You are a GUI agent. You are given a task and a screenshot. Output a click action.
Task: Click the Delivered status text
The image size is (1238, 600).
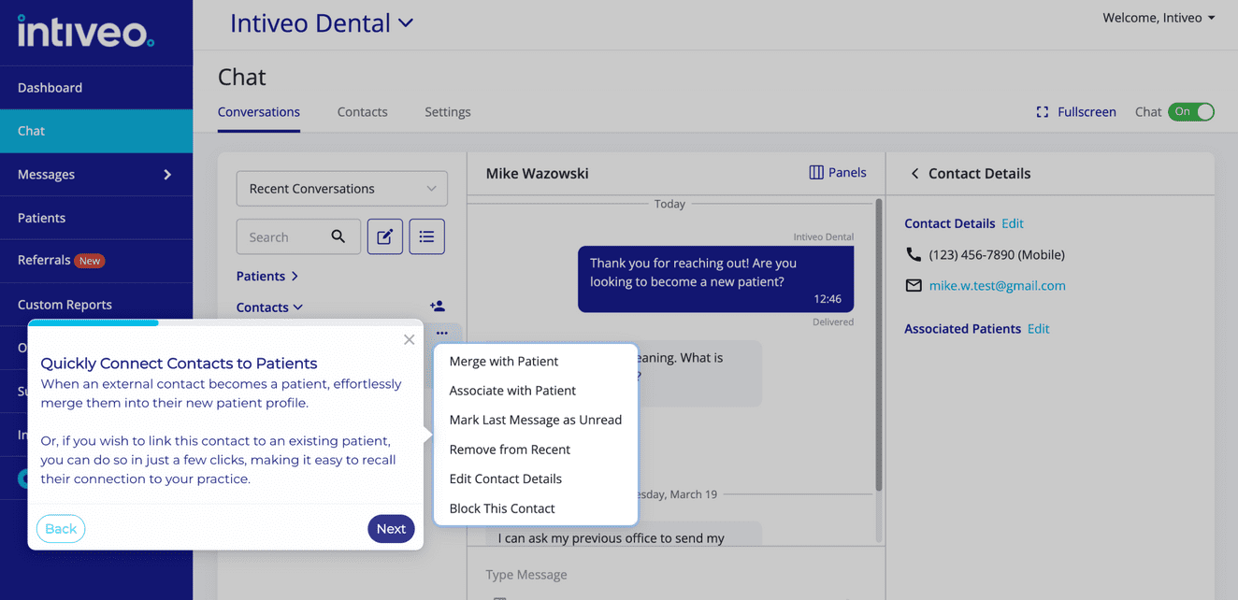point(832,322)
